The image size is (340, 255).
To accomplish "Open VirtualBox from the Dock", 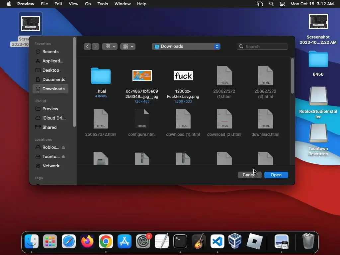I will (x=235, y=241).
